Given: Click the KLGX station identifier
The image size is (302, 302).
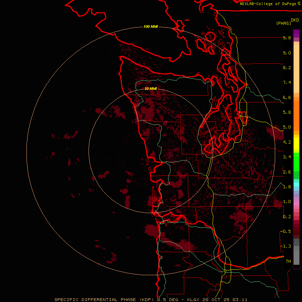Looking at the screenshot, I should point(193,300).
